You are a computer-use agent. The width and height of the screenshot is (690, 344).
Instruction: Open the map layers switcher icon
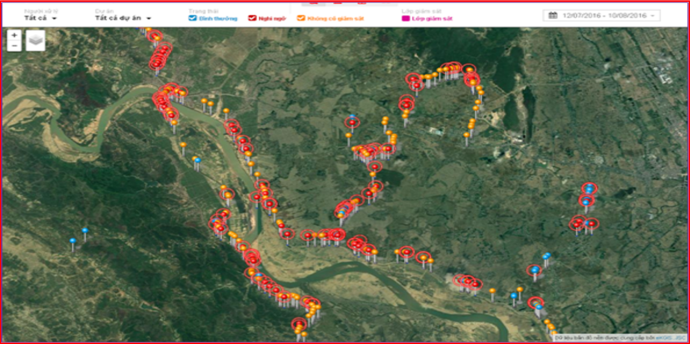pyautogui.click(x=35, y=41)
